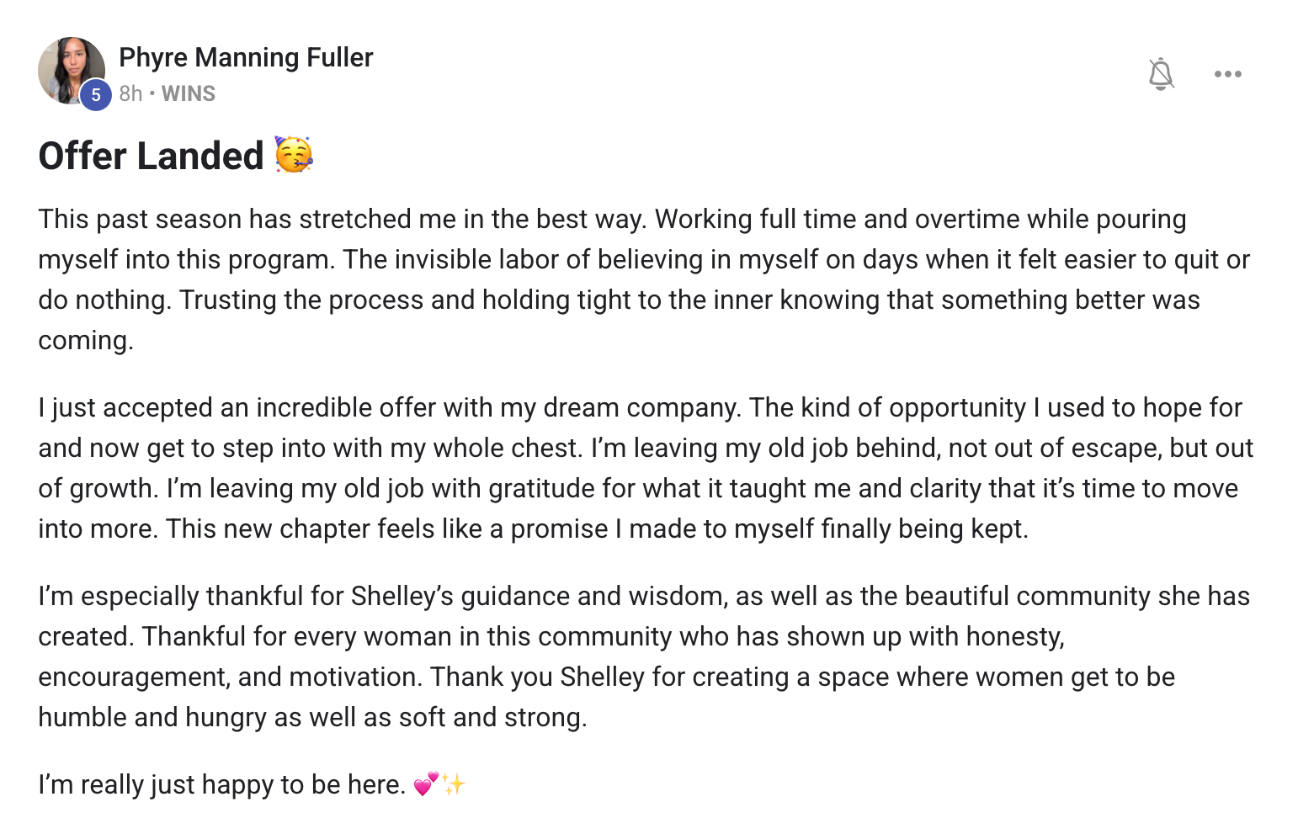Click the sparkles emoji at post end
1298x818 pixels.
coord(454,784)
